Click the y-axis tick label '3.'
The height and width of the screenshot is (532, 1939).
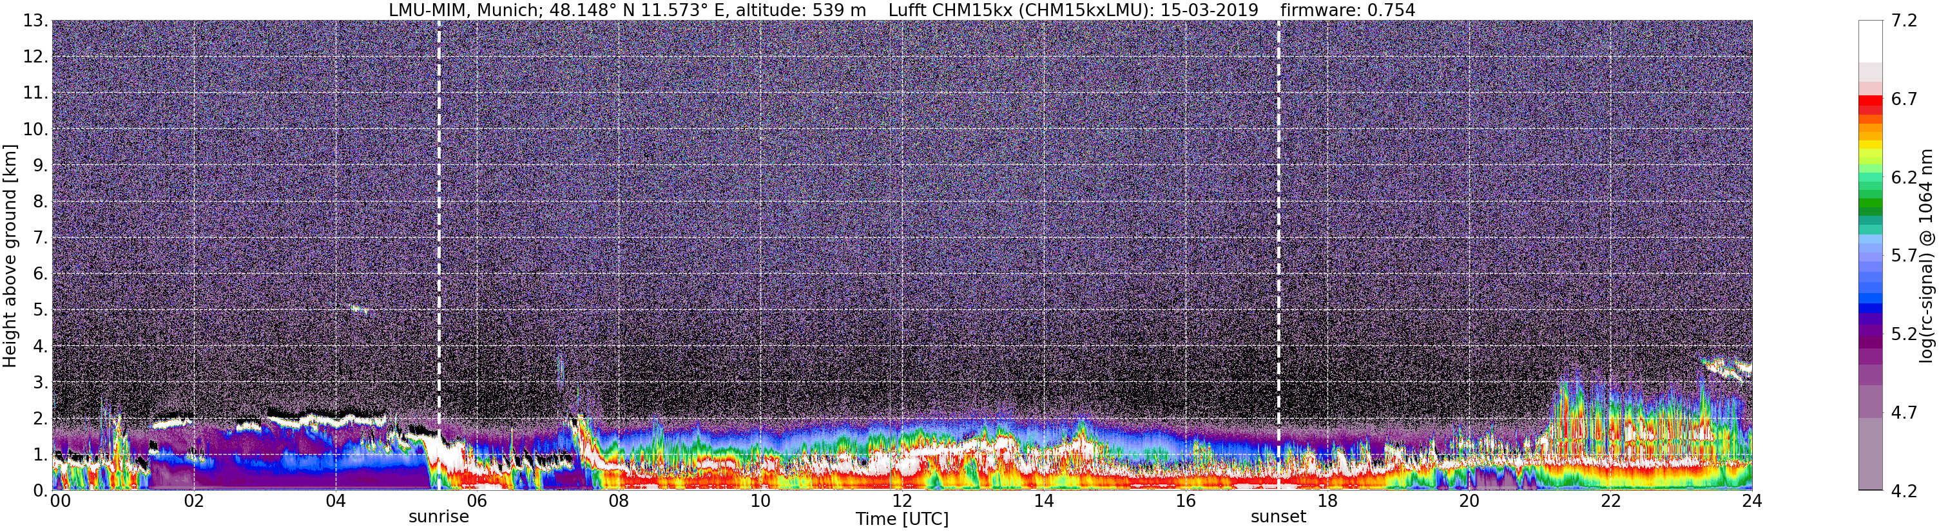41,381
